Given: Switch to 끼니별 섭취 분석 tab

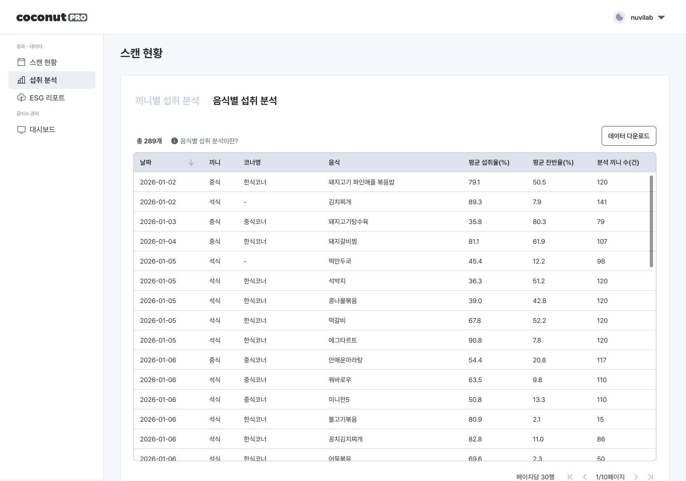Looking at the screenshot, I should click(167, 100).
